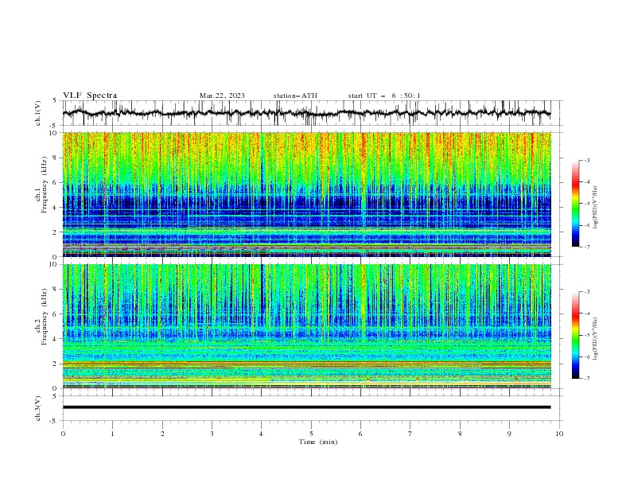Select the date 'Mar.22, 2023'

pos(222,95)
